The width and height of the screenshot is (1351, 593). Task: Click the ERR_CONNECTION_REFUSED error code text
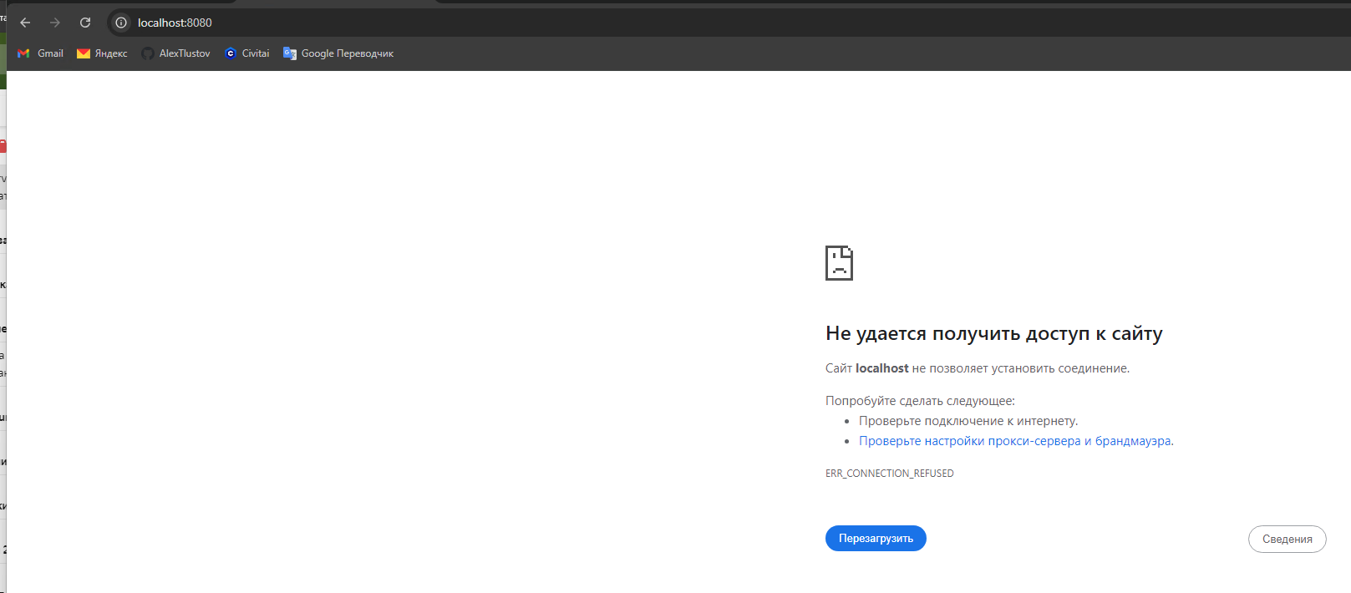coord(889,474)
